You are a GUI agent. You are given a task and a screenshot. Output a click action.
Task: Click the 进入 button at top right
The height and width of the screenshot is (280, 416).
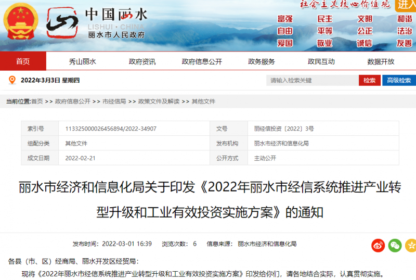(406, 5)
